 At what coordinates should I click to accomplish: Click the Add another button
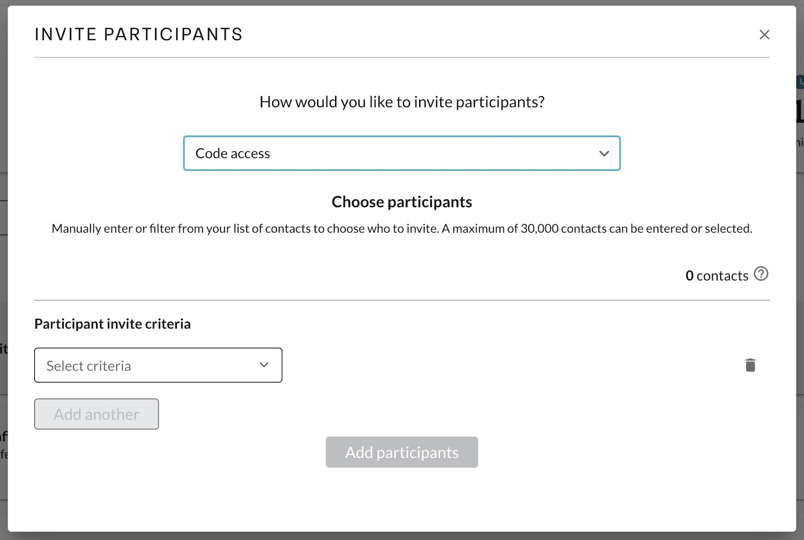click(x=96, y=414)
